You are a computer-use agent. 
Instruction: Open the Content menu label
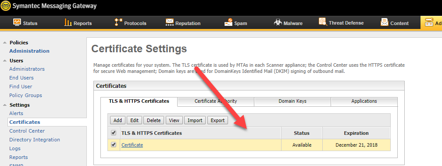pyautogui.click(x=399, y=23)
